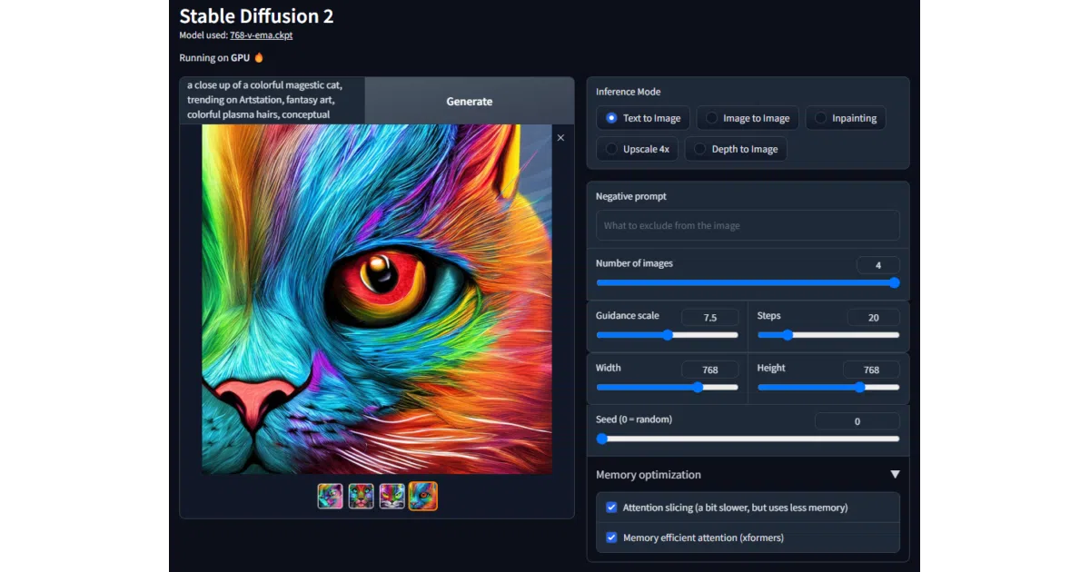Click the Seed value box
The height and width of the screenshot is (572, 1090).
[x=857, y=421]
